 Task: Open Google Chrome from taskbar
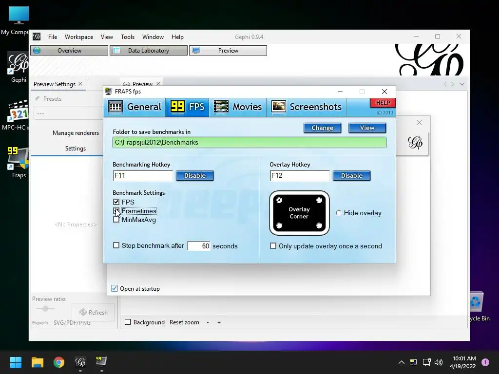pyautogui.click(x=59, y=362)
